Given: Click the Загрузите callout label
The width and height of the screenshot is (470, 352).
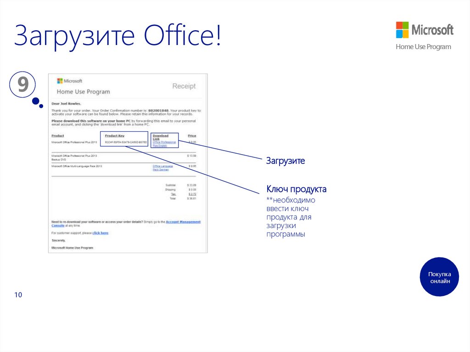Looking at the screenshot, I should coord(285,160).
